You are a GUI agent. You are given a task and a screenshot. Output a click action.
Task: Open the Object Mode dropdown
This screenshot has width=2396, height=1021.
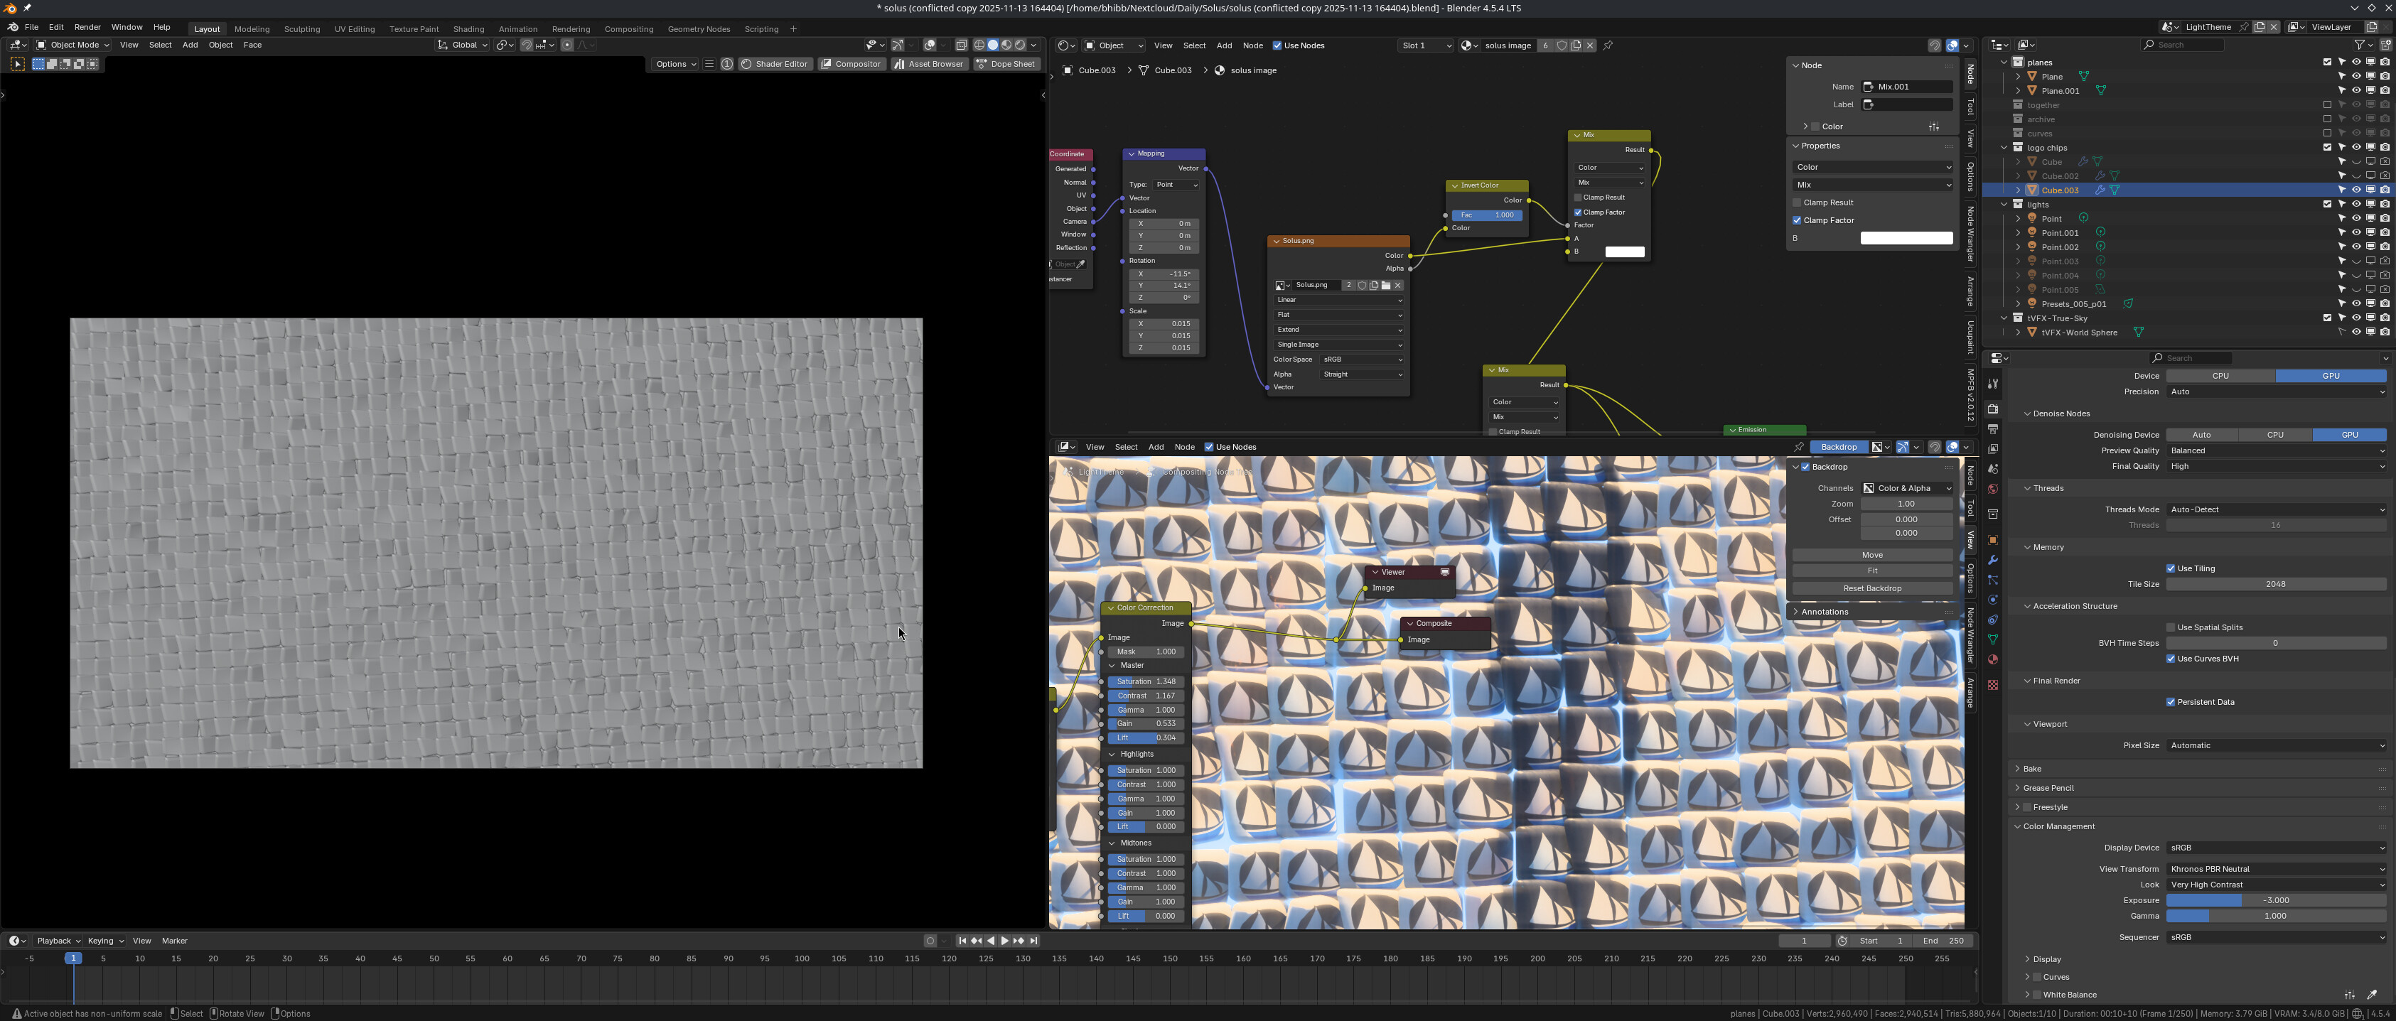click(72, 45)
